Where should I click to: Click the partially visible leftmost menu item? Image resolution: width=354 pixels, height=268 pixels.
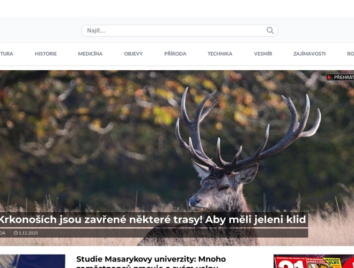pyautogui.click(x=6, y=54)
